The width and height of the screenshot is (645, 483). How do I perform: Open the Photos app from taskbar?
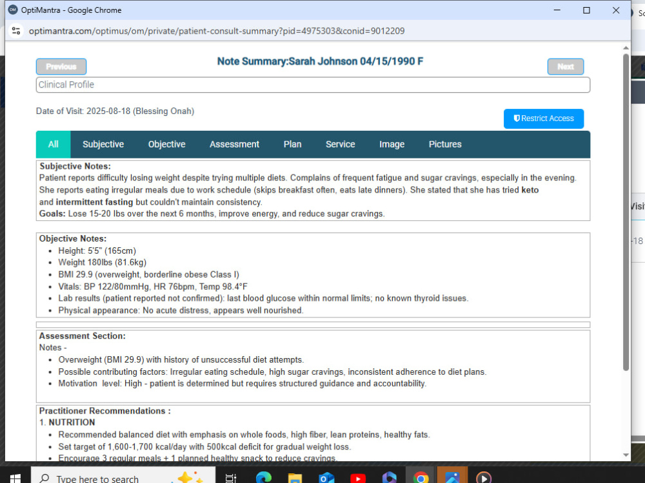(452, 478)
